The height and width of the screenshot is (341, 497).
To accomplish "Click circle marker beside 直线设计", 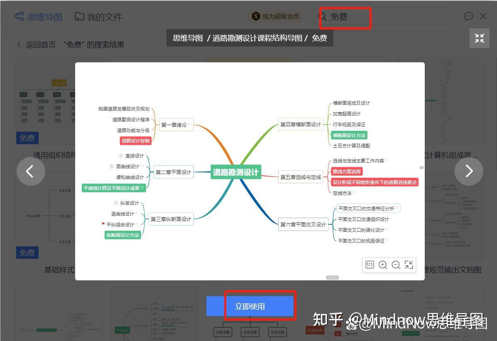I will point(121,155).
